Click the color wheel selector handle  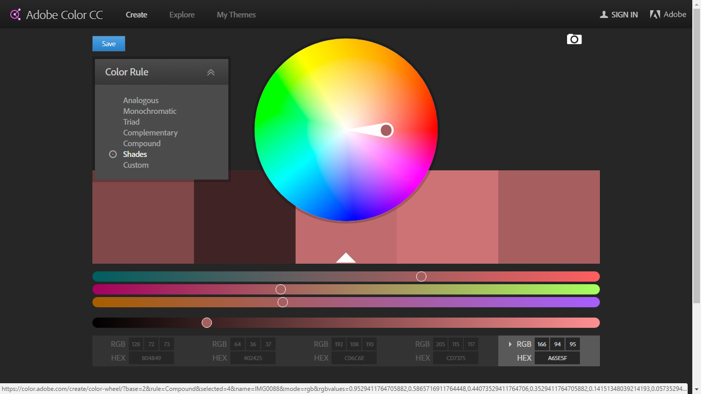[386, 130]
